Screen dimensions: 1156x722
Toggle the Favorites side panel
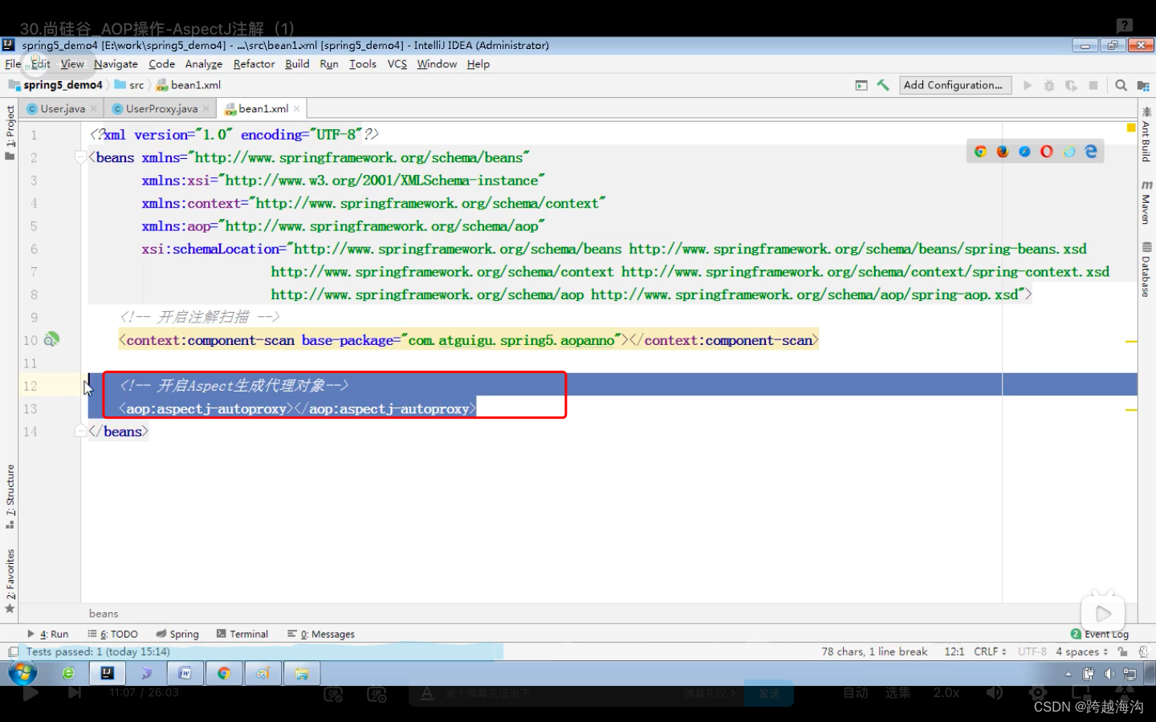[x=10, y=581]
